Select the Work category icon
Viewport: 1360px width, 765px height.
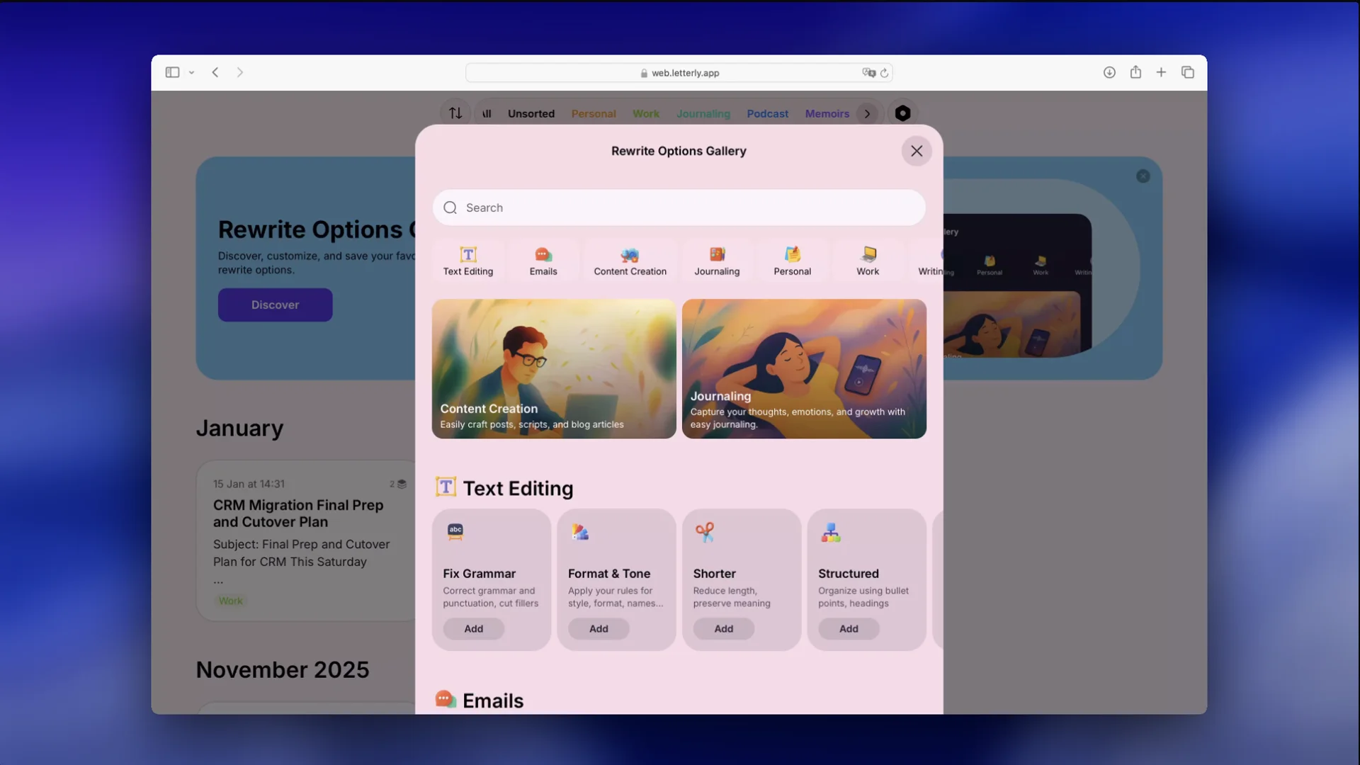(x=868, y=255)
